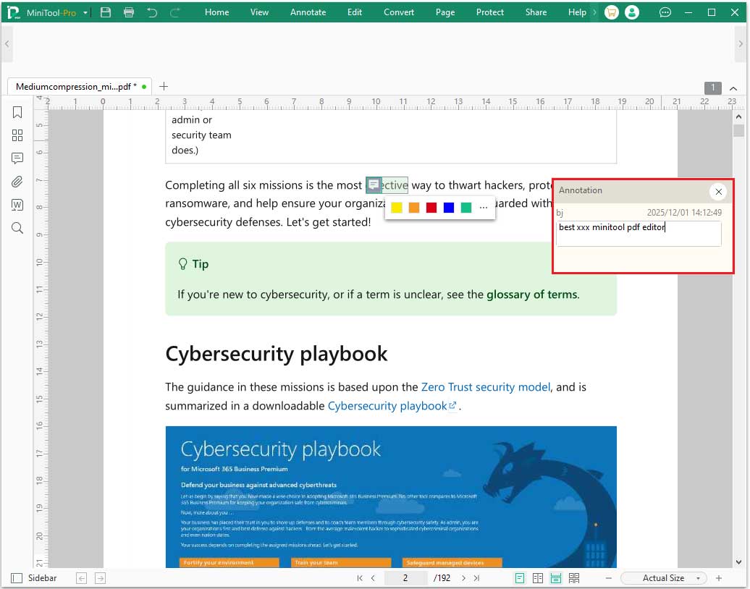Open the page thumbnails panel
Screen dimensions: 750x589
tap(17, 135)
